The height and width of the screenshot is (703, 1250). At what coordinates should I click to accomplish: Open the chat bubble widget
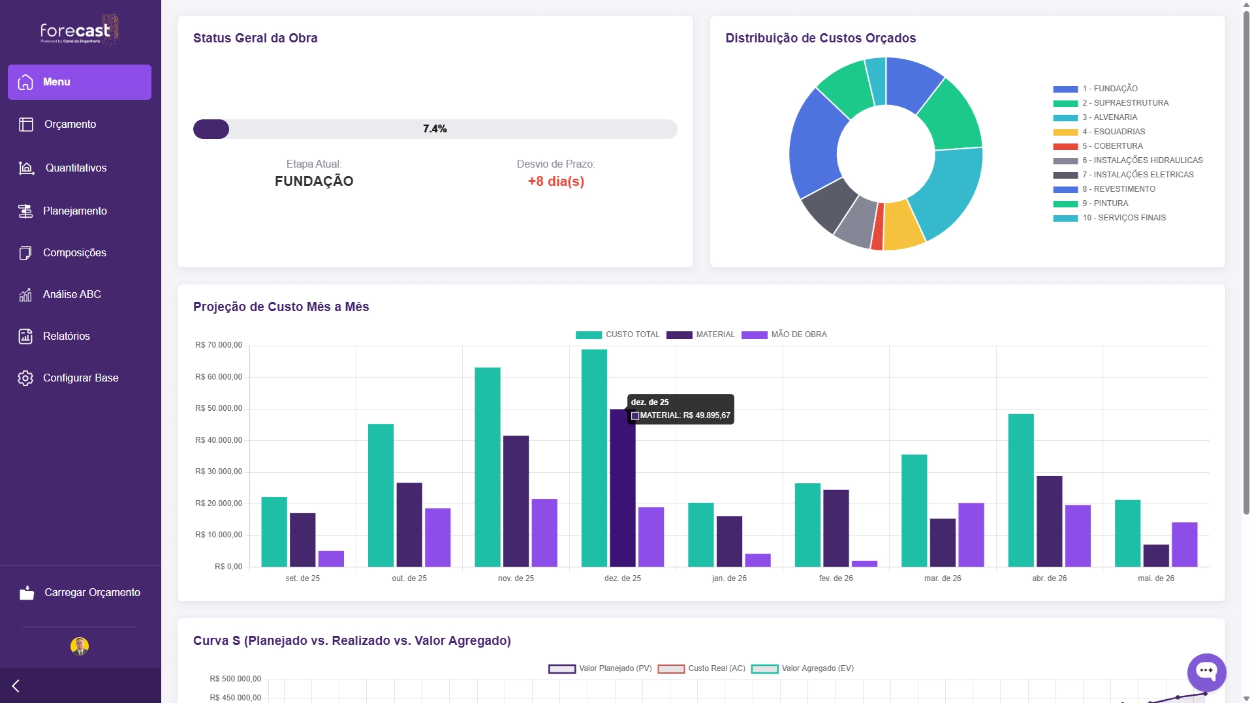1206,671
